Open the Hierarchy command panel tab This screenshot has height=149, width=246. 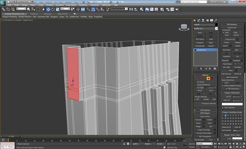point(203,20)
